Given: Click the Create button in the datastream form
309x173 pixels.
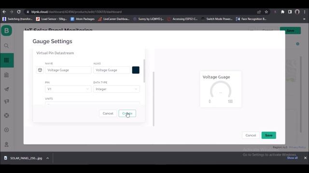Looking at the screenshot, I should 127,113.
